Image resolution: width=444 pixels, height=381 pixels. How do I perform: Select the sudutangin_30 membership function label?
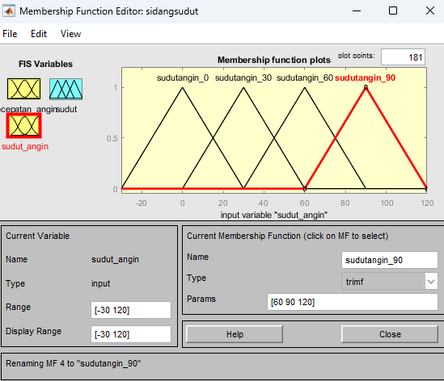(x=243, y=77)
